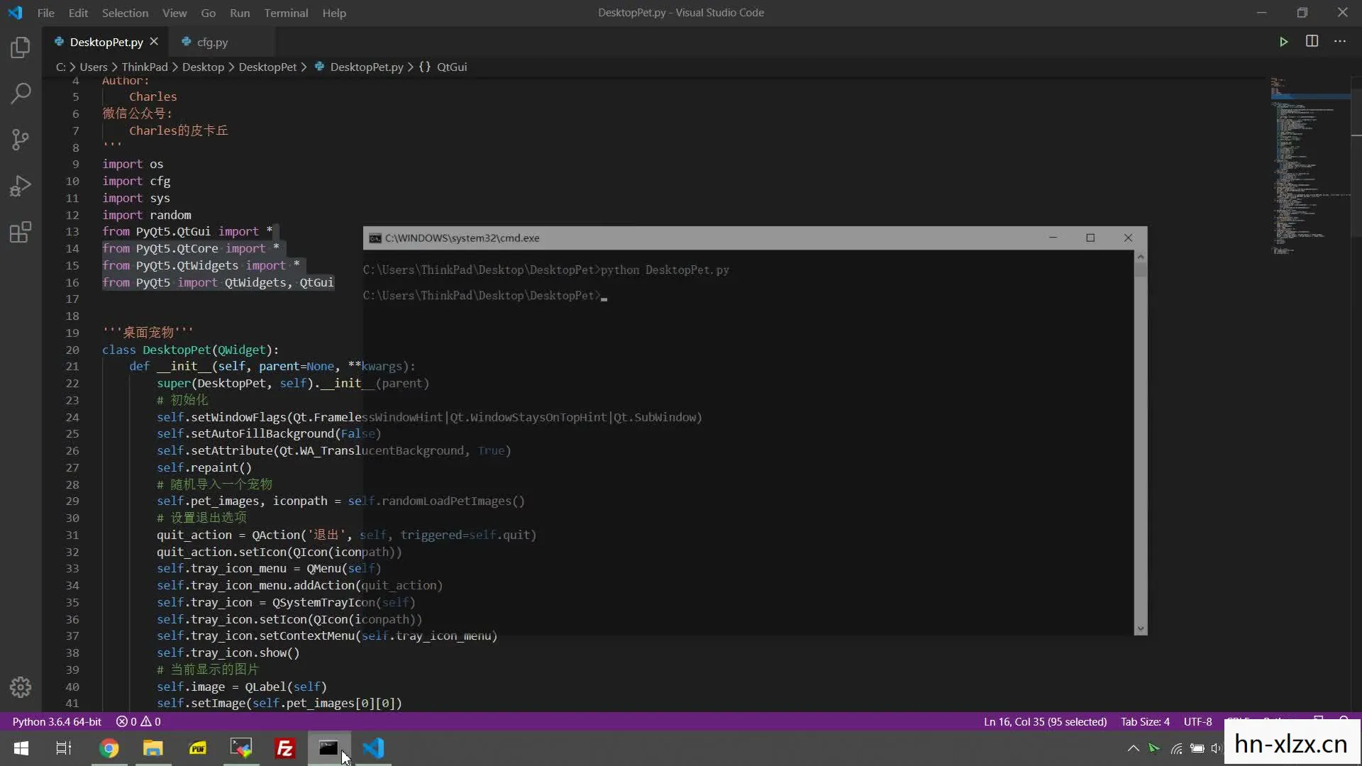Viewport: 1362px width, 766px height.
Task: Split the editor to the right
Action: click(1312, 41)
